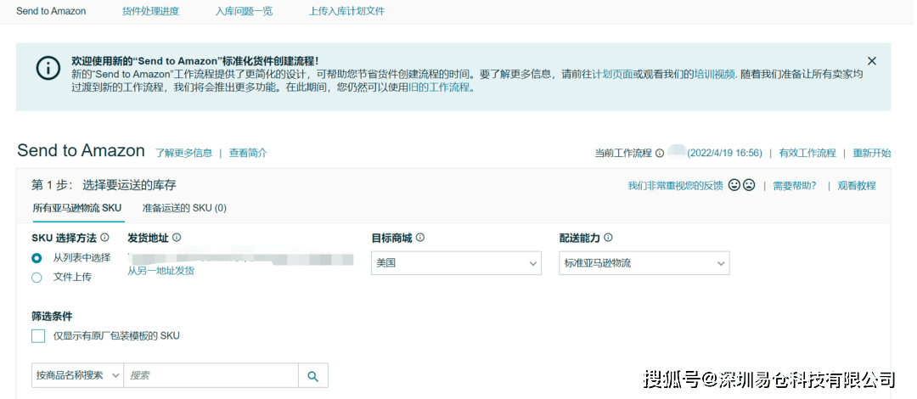Screen dimensions: 917x399
Task: Click the workflow date (2022/4/19 16:56)
Action: tap(724, 154)
